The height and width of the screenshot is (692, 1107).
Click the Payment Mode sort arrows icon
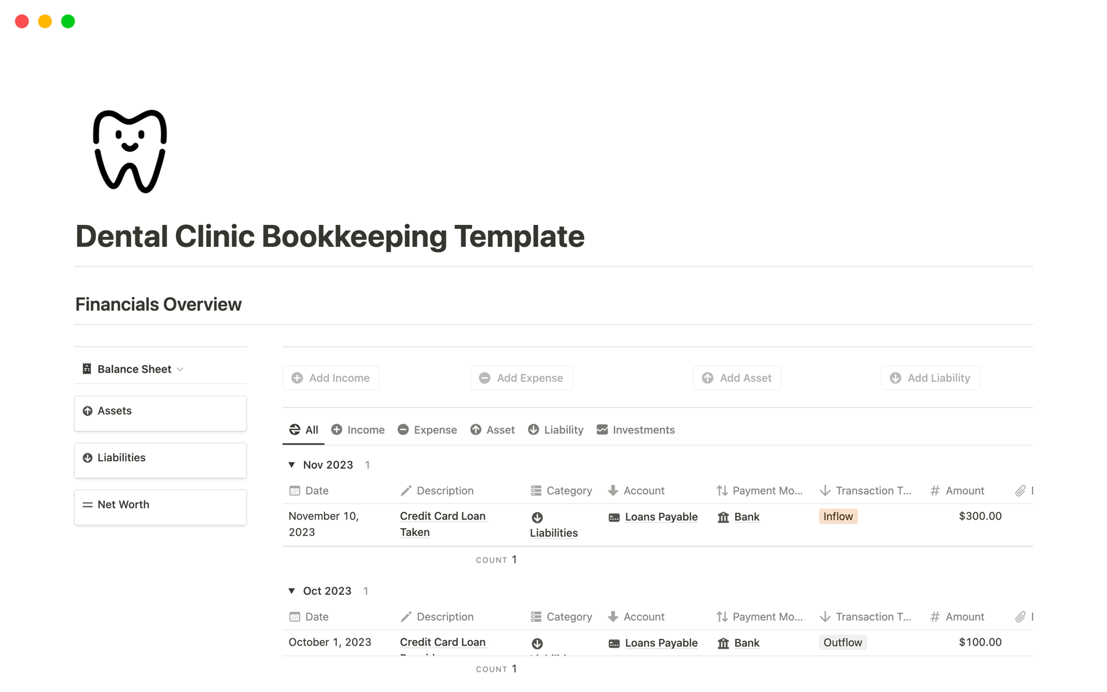pyautogui.click(x=721, y=490)
